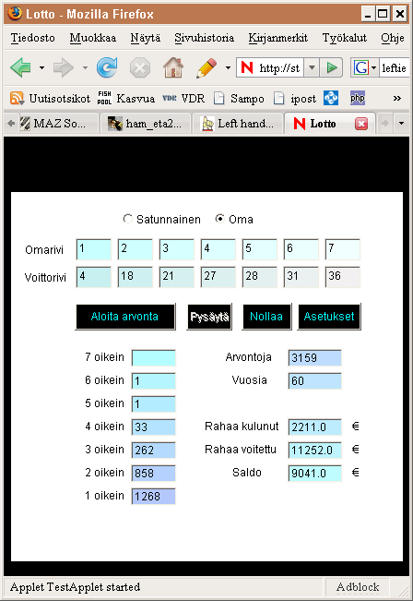Click the Saldo field 9041.0
This screenshot has height=601, width=413.
click(314, 473)
